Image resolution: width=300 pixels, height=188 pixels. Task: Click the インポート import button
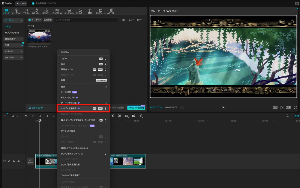[x=34, y=20]
